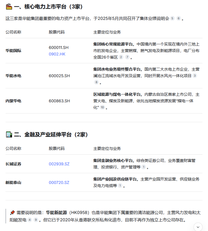This screenshot has width=208, height=231.
Task: Click the 内蒙华电 company name cell
Action: (13, 101)
